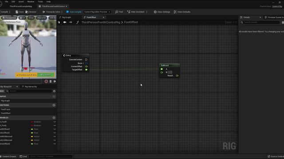Open Class Settings

point(162,12)
